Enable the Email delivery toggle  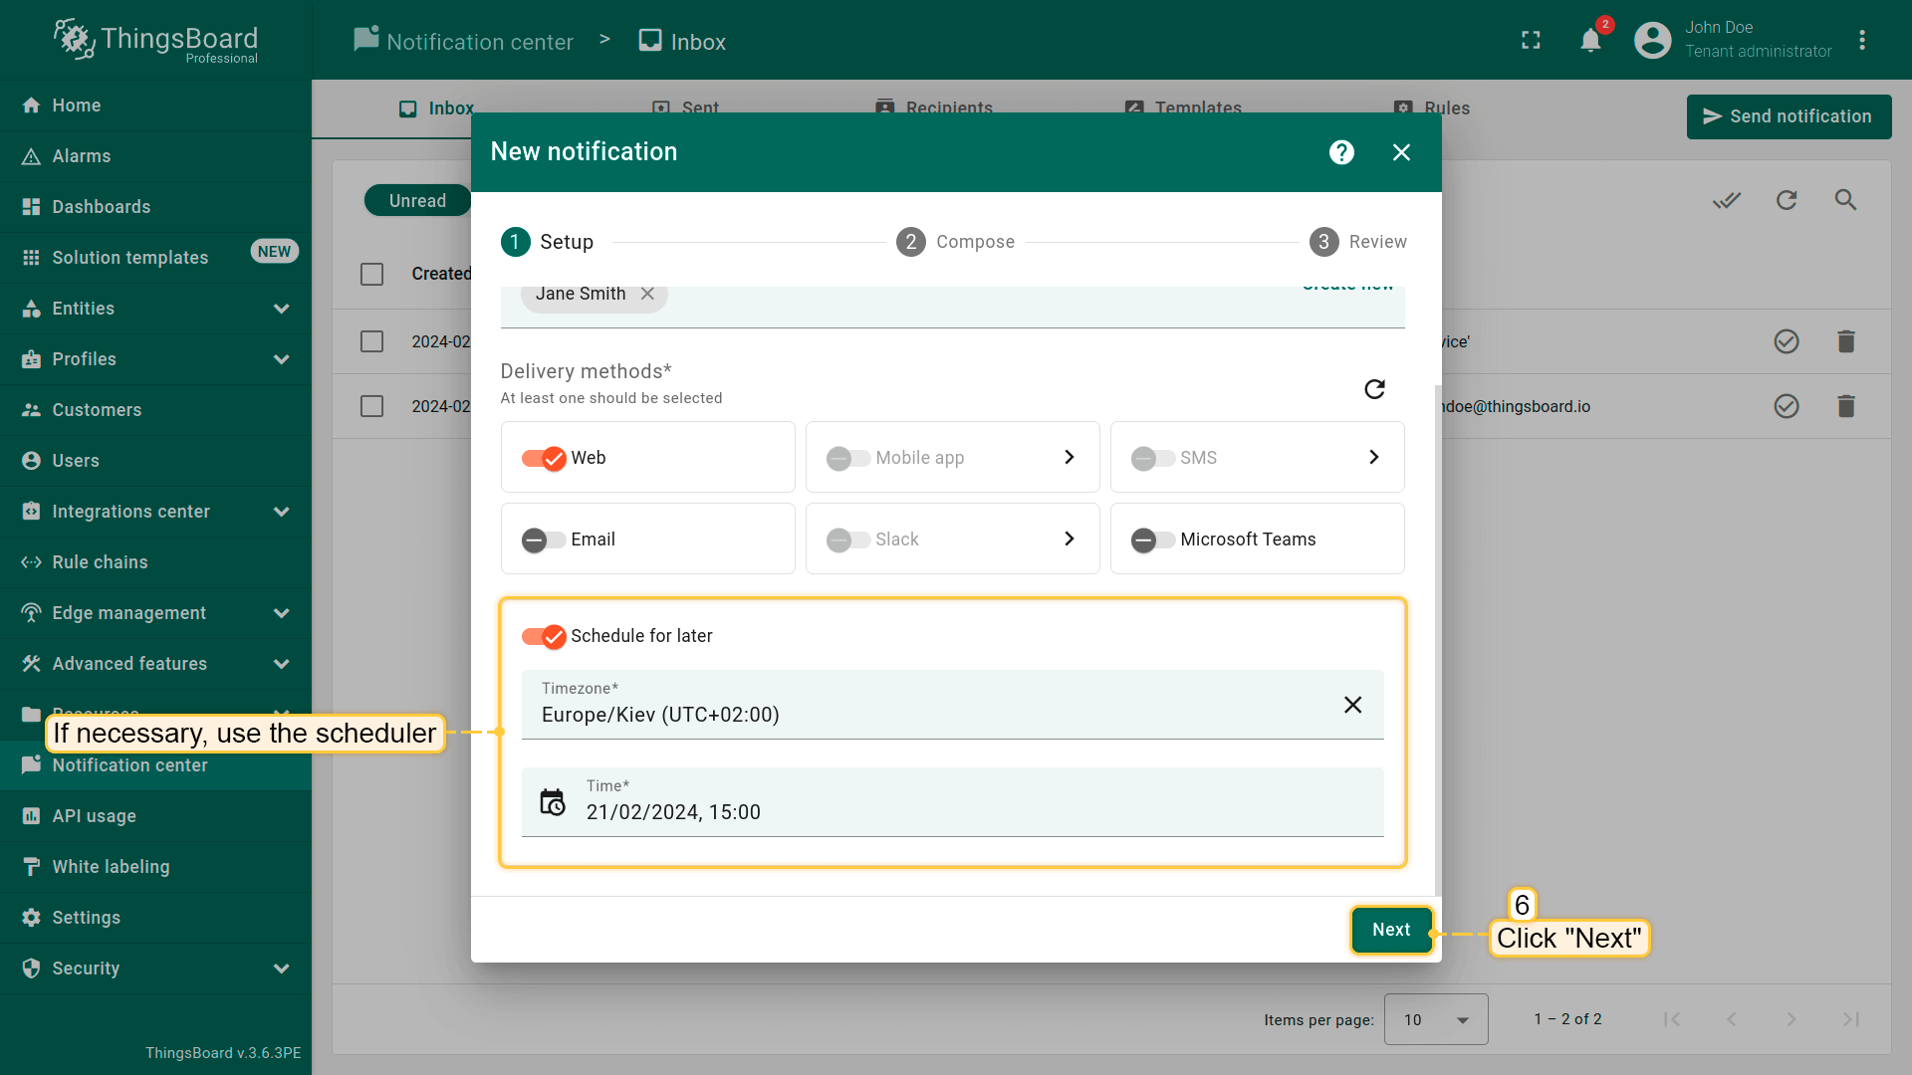(544, 539)
